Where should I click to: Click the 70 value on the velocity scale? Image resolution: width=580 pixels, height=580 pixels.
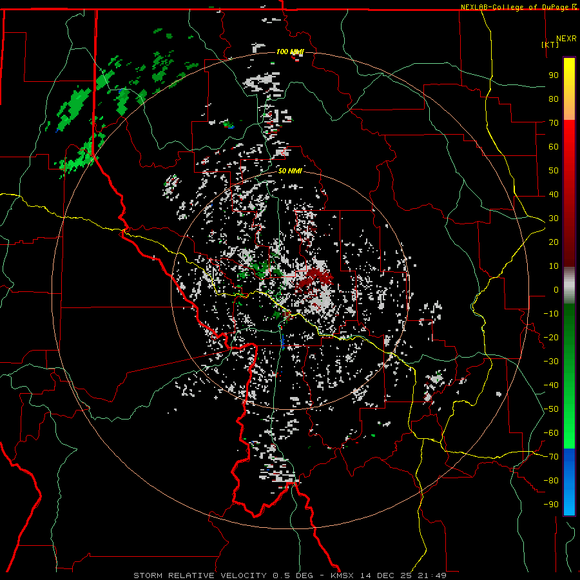[554, 123]
